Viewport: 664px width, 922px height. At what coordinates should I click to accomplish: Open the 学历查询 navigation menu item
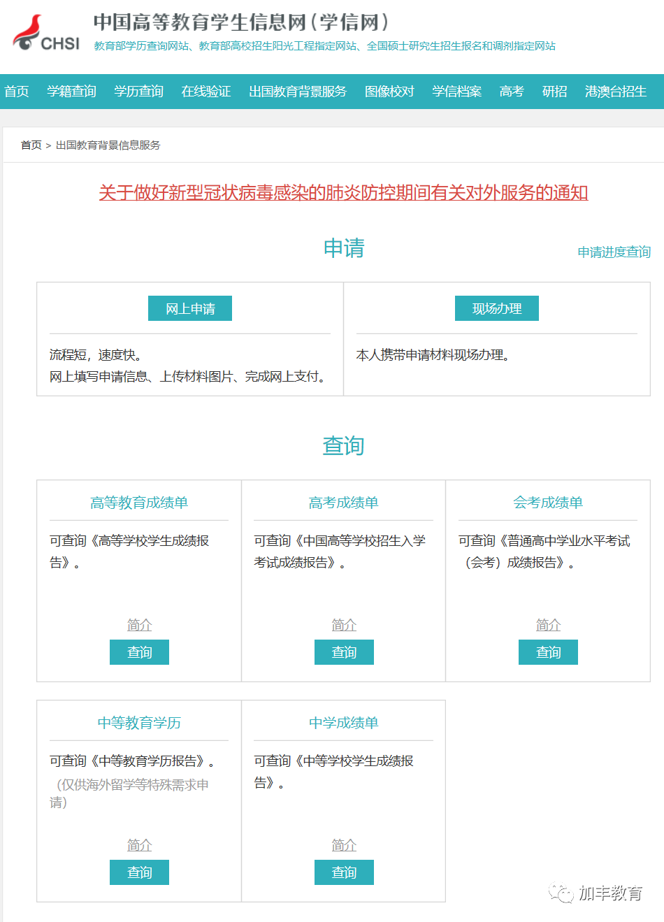point(138,91)
